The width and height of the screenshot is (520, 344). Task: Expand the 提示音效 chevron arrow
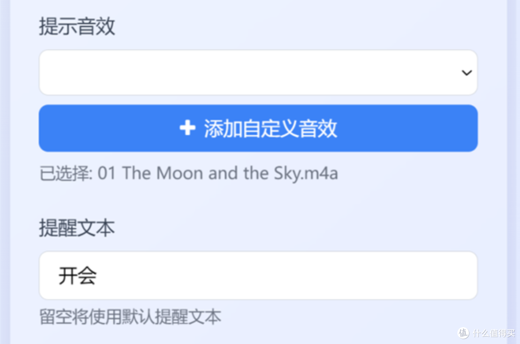click(467, 73)
